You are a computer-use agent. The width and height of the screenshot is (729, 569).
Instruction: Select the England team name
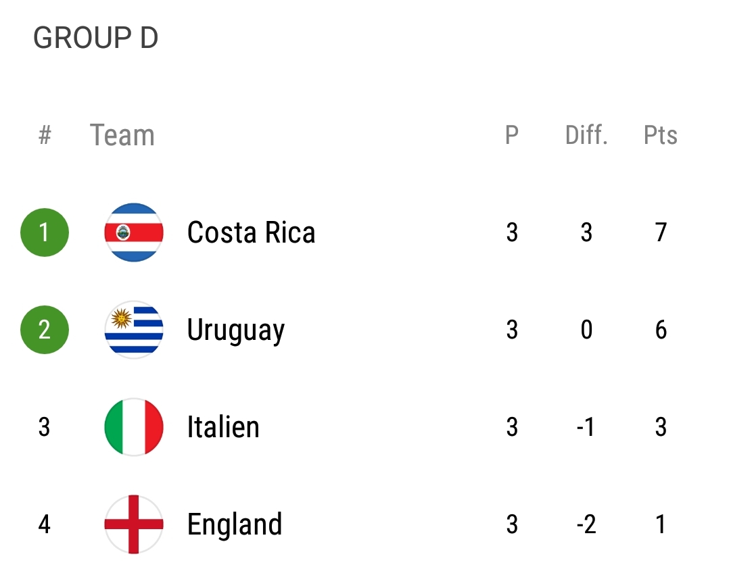[x=235, y=525]
